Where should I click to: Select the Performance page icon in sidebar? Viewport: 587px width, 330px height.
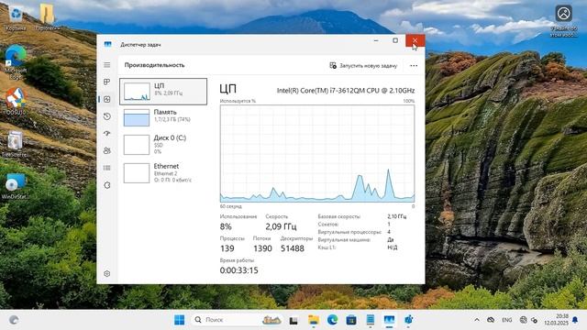click(107, 99)
